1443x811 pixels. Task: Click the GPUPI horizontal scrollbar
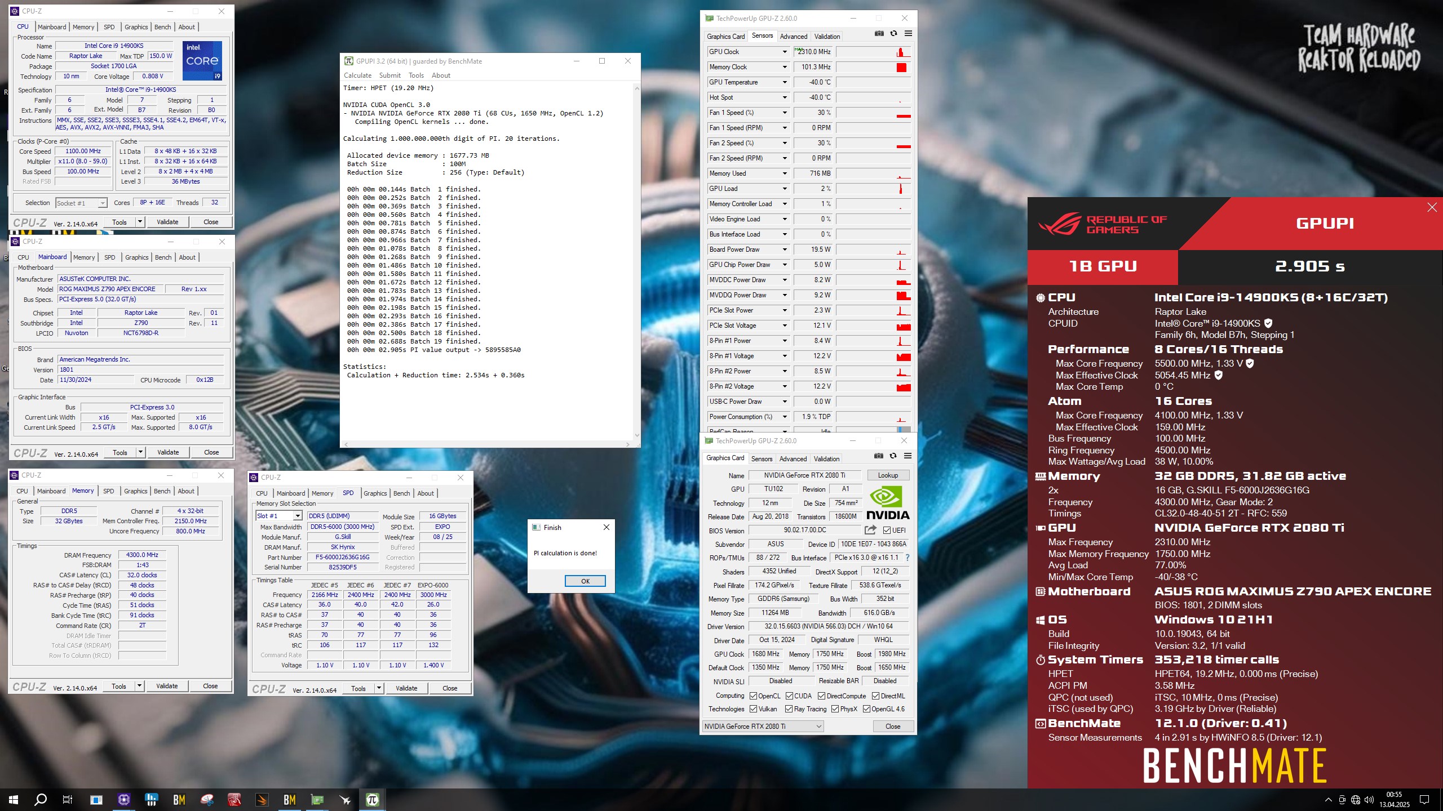(487, 444)
